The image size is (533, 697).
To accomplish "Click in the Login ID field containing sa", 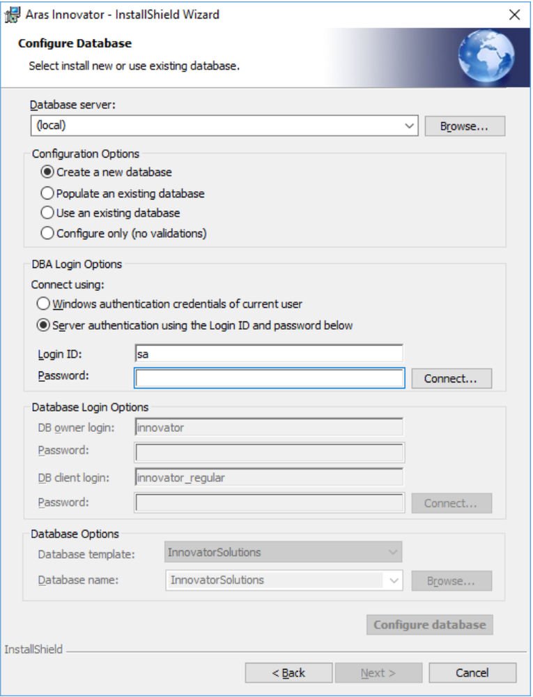I will coord(268,354).
